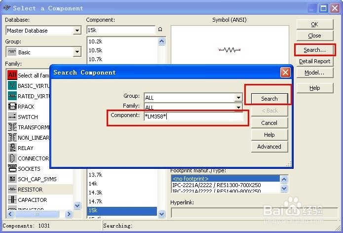Click the Model... button
Screen dimensions: 343x233
click(x=315, y=73)
